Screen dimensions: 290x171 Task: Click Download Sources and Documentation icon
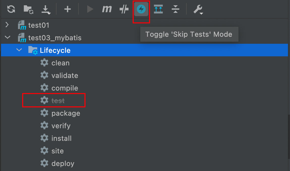click(x=46, y=10)
